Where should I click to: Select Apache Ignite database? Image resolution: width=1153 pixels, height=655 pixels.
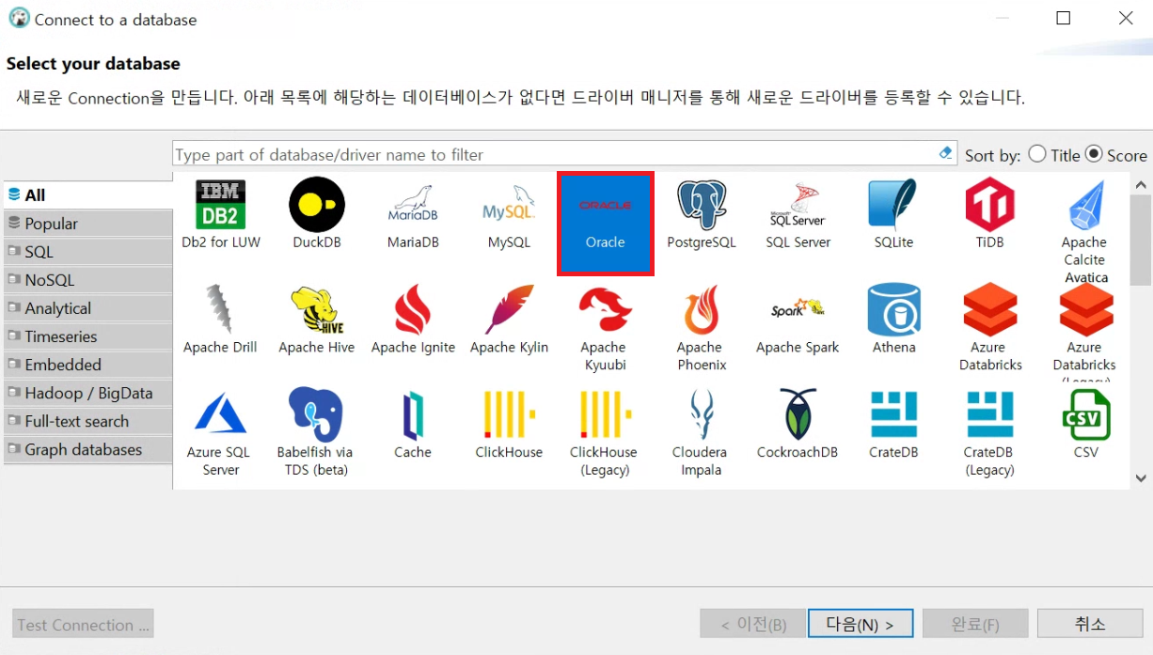tap(413, 320)
